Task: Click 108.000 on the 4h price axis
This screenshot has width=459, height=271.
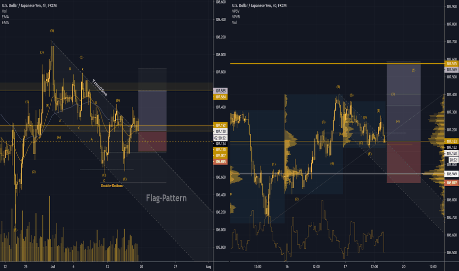Action: [x=221, y=55]
